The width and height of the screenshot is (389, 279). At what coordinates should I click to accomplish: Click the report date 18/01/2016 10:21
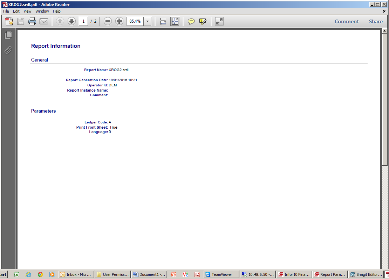coord(123,80)
